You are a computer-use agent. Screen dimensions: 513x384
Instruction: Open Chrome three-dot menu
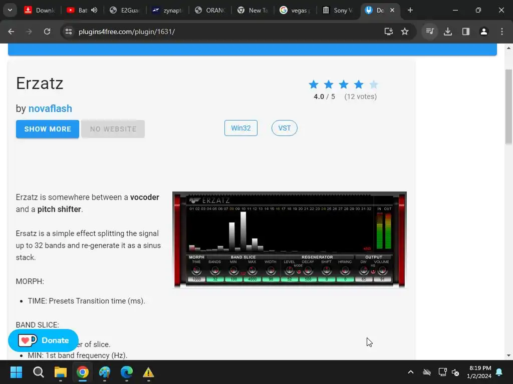[502, 31]
